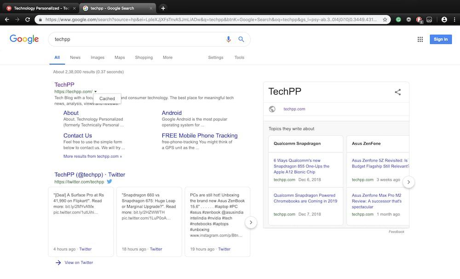This screenshot has height=279, width=460.
Task: Switch to News results tab
Action: tap(75, 57)
